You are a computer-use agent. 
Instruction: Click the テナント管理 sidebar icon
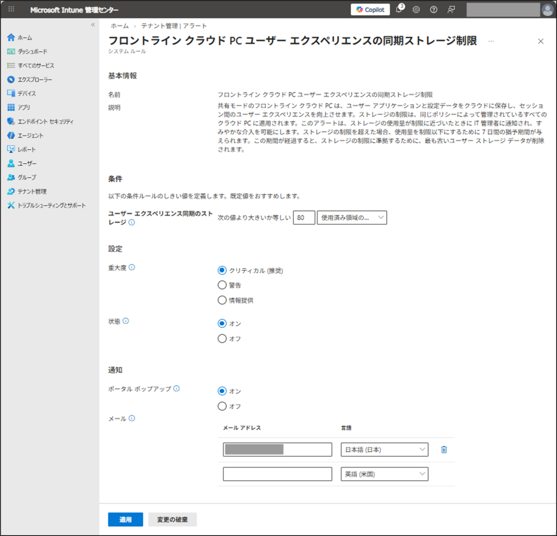pyautogui.click(x=11, y=191)
